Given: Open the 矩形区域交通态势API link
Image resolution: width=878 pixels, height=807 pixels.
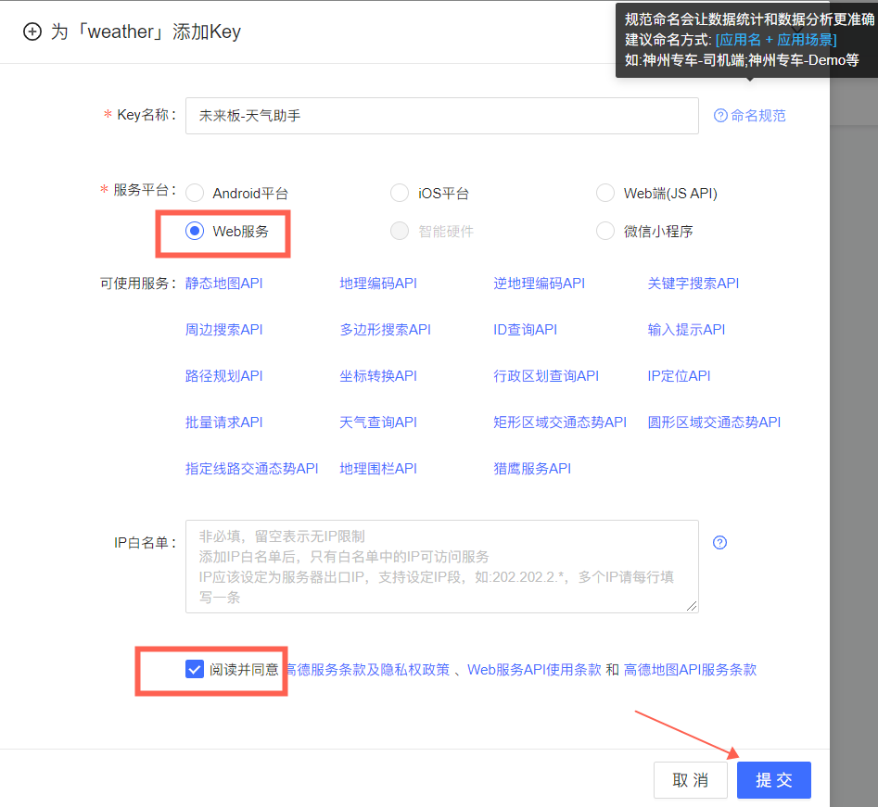Looking at the screenshot, I should pyautogui.click(x=560, y=422).
